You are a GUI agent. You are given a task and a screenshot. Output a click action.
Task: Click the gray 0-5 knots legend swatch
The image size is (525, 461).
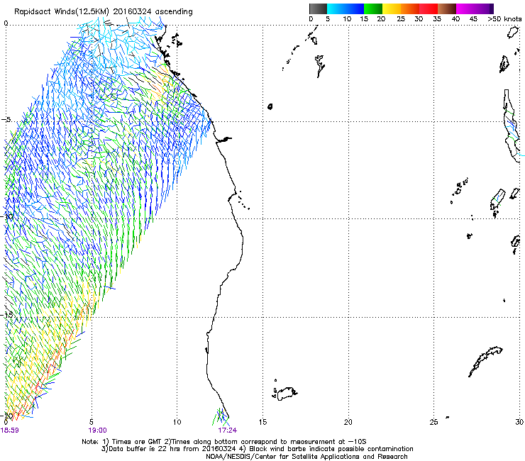pyautogui.click(x=318, y=9)
